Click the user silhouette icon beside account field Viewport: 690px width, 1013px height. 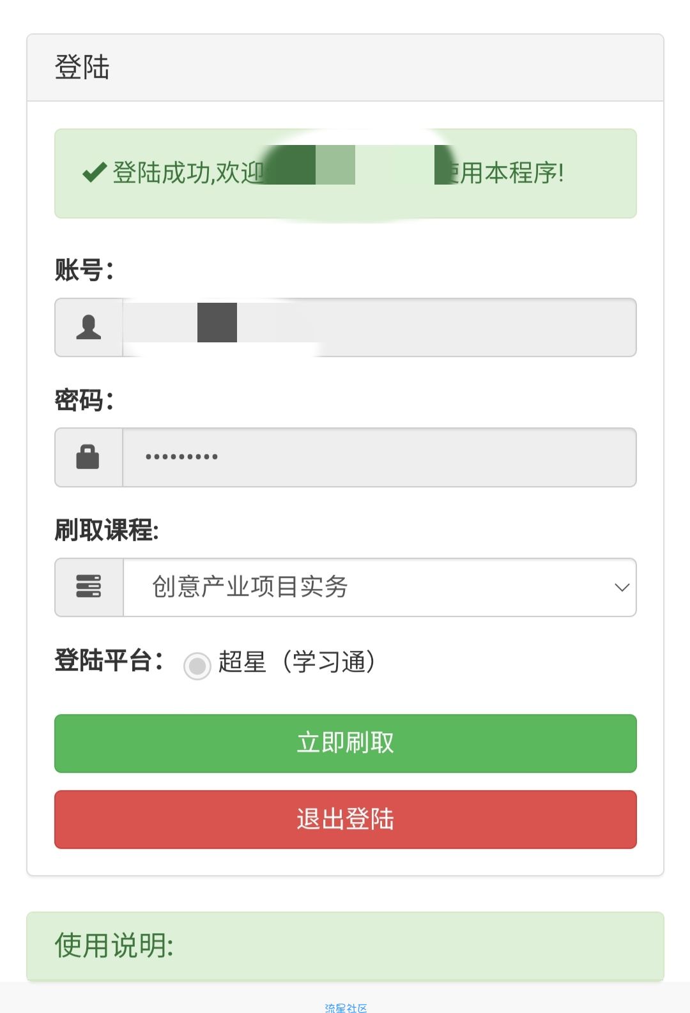(89, 327)
